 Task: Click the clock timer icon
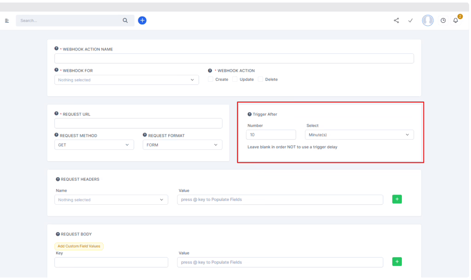pos(443,21)
